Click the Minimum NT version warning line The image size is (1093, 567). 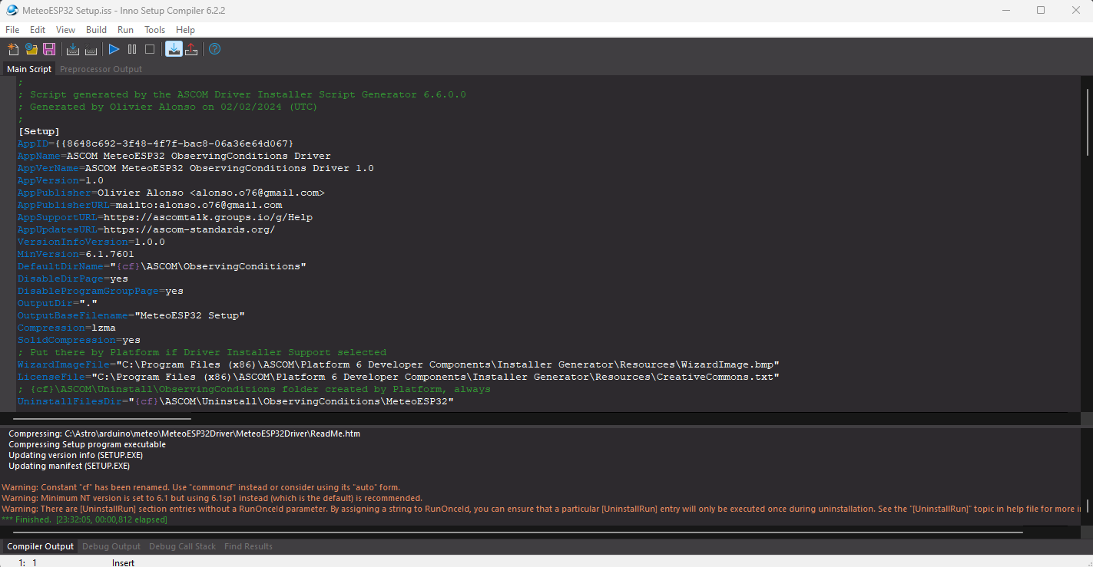212,498
